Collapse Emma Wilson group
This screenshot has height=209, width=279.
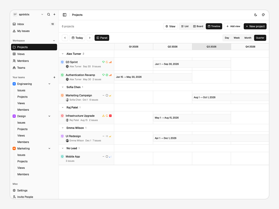pos(63,128)
